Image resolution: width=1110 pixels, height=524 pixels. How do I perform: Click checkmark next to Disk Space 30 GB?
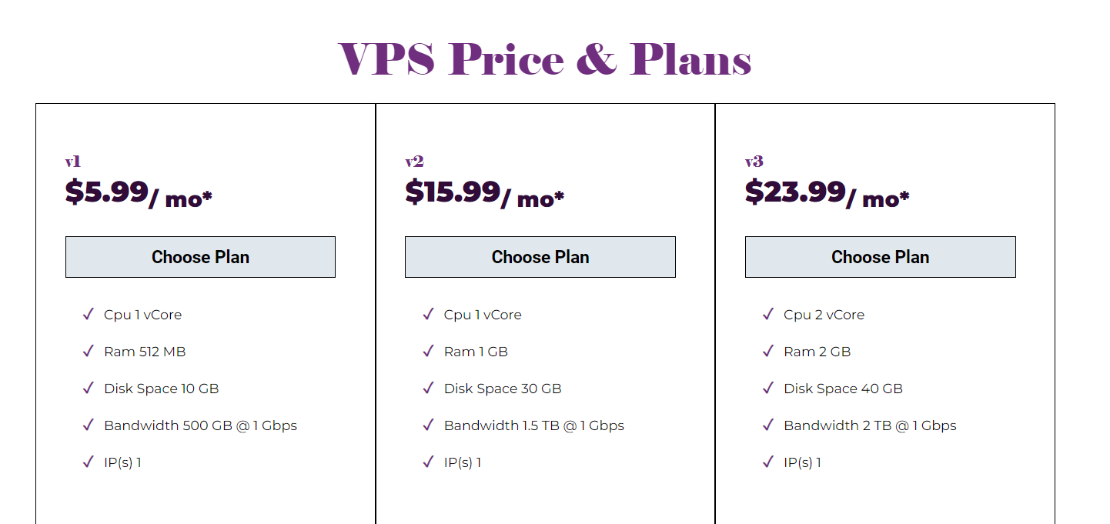tap(428, 388)
